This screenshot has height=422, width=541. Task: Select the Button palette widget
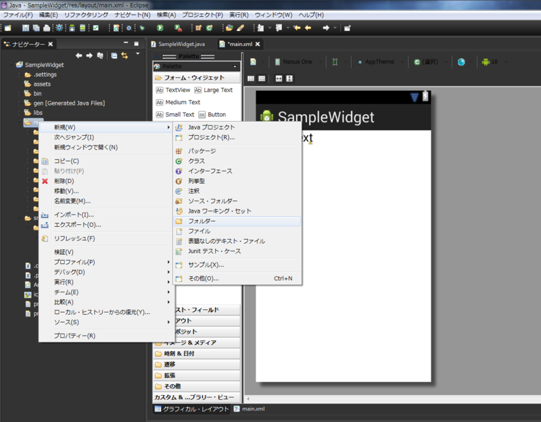(212, 115)
